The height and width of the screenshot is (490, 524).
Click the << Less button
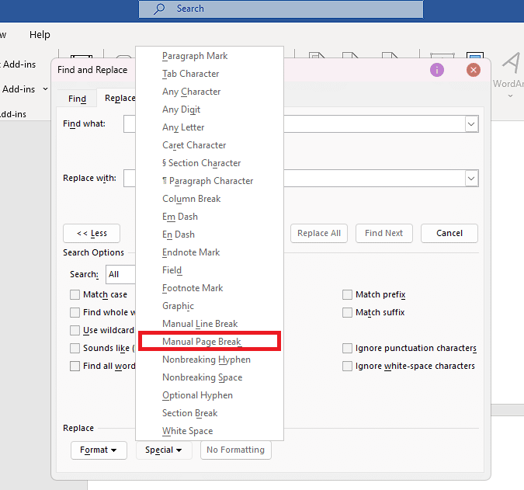pos(92,233)
